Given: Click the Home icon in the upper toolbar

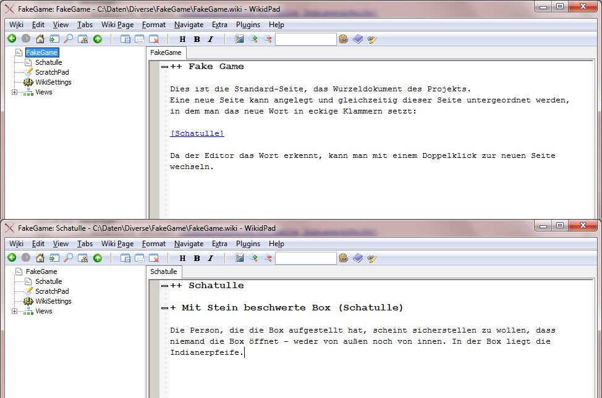Looking at the screenshot, I should pyautogui.click(x=40, y=39).
